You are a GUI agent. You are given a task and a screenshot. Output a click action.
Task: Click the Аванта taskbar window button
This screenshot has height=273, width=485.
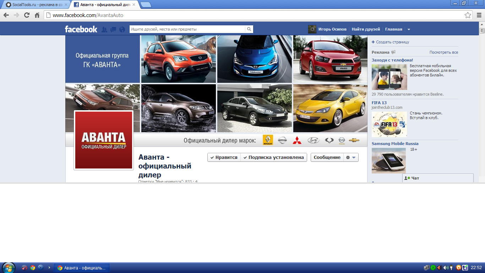[x=82, y=268]
